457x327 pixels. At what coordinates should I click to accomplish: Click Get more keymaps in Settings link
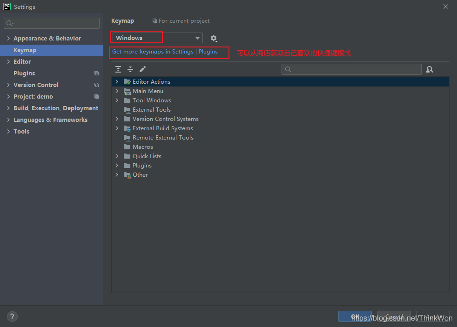153,52
